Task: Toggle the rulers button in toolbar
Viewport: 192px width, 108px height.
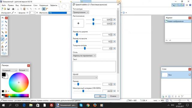Action: (x=47, y=9)
